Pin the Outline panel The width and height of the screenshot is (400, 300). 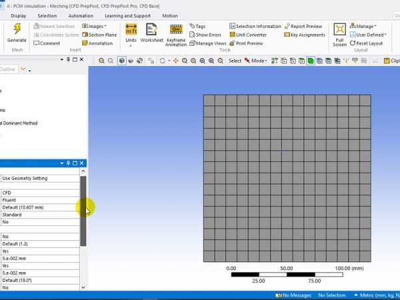[69, 59]
